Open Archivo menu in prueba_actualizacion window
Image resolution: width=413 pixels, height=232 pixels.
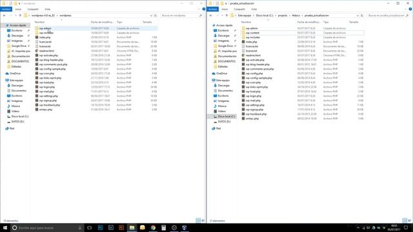point(212,9)
